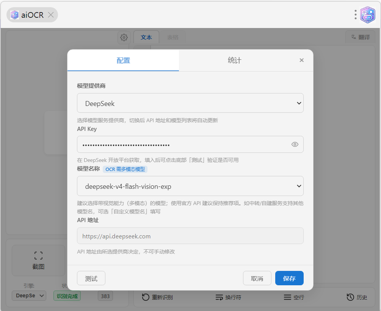
Task: Click the OCR 需多模态模型 badge
Action: coord(125,169)
